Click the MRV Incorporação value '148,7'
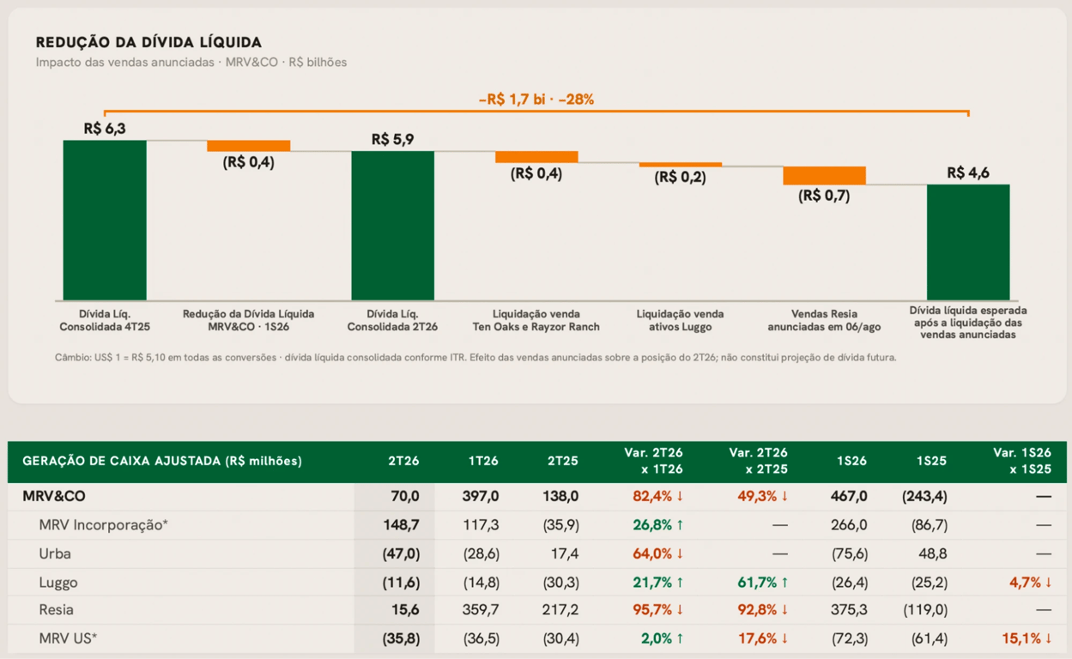This screenshot has height=659, width=1072. tap(402, 525)
